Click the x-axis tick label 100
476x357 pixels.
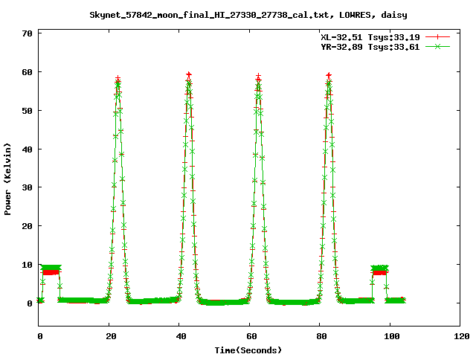coord(392,336)
